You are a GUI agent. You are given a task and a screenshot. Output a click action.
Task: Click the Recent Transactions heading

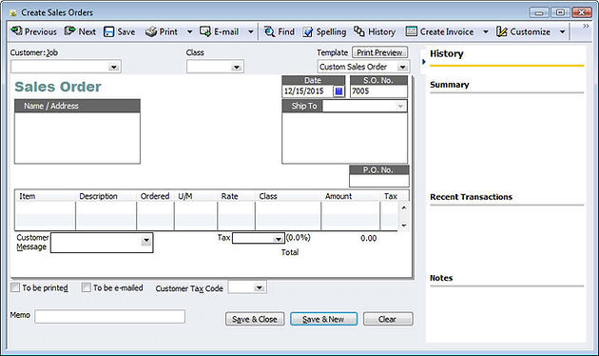471,197
